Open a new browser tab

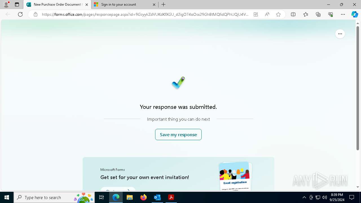[x=164, y=5]
